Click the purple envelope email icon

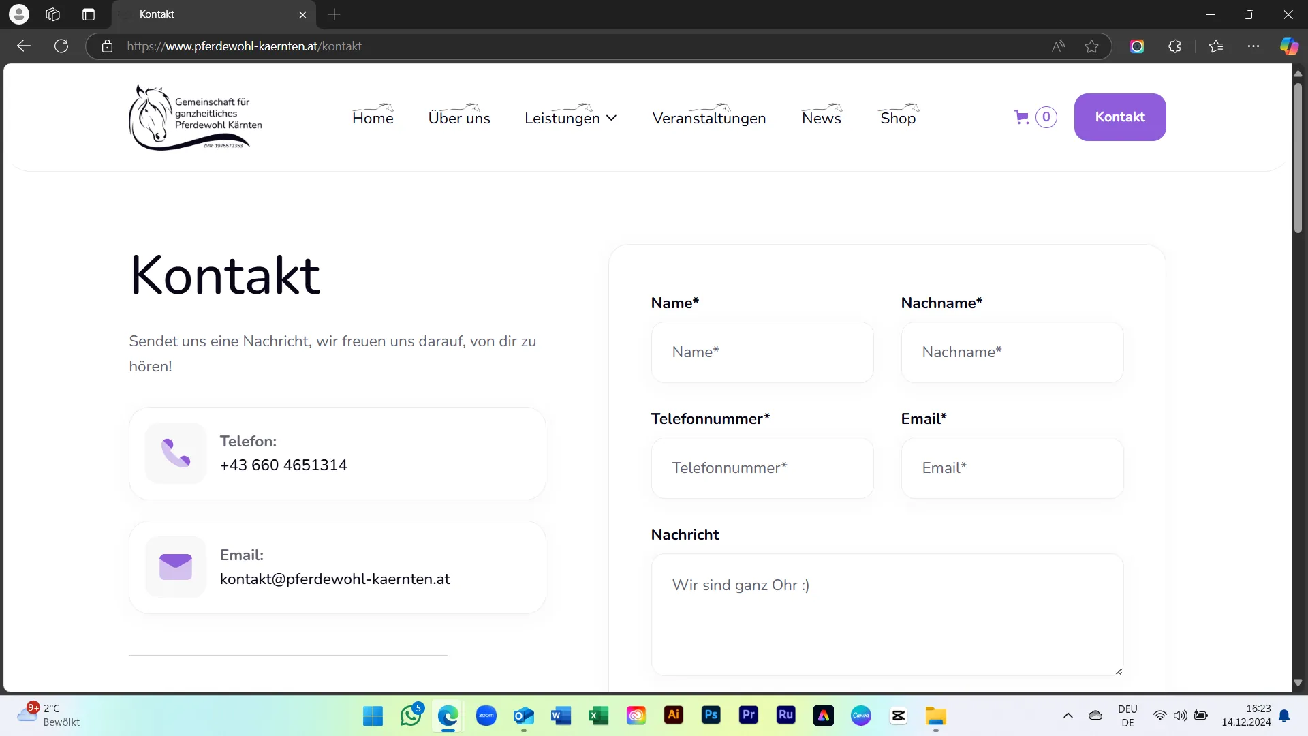[x=176, y=567]
